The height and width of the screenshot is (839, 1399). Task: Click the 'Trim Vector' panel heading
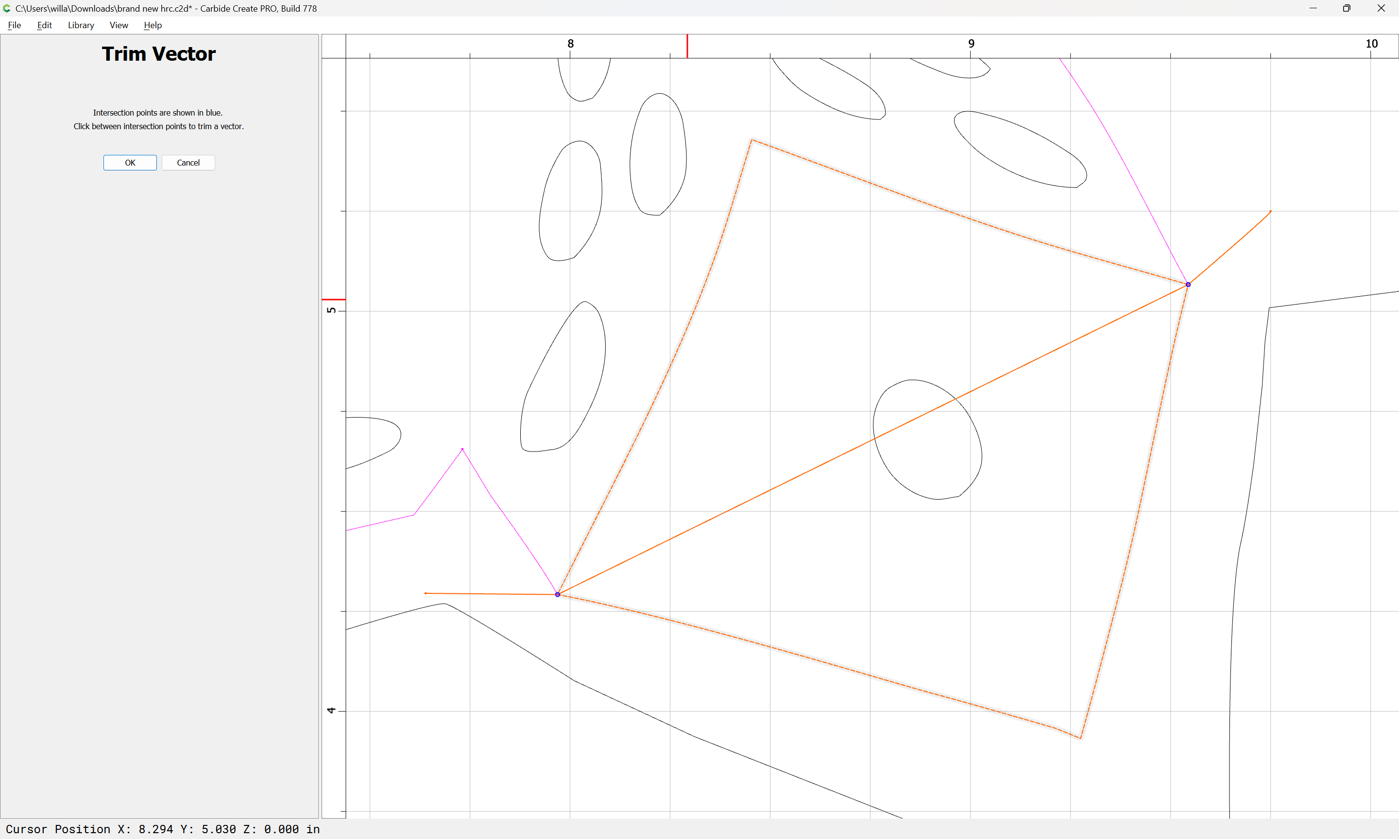[159, 54]
